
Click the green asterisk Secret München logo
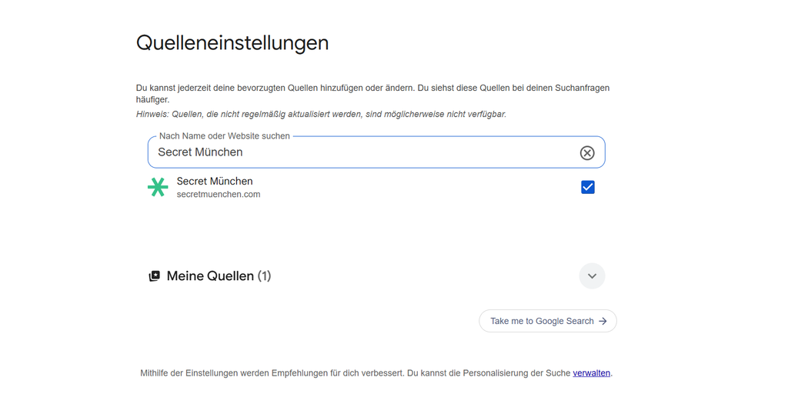point(158,188)
